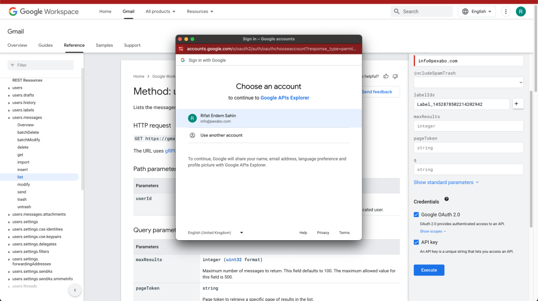538x301 pixels.
Task: Click the labelIds input field
Action: 462,104
